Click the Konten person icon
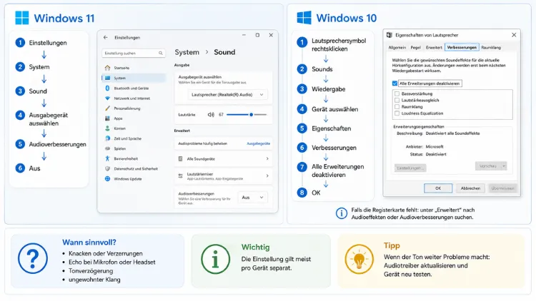 pyautogui.click(x=107, y=128)
